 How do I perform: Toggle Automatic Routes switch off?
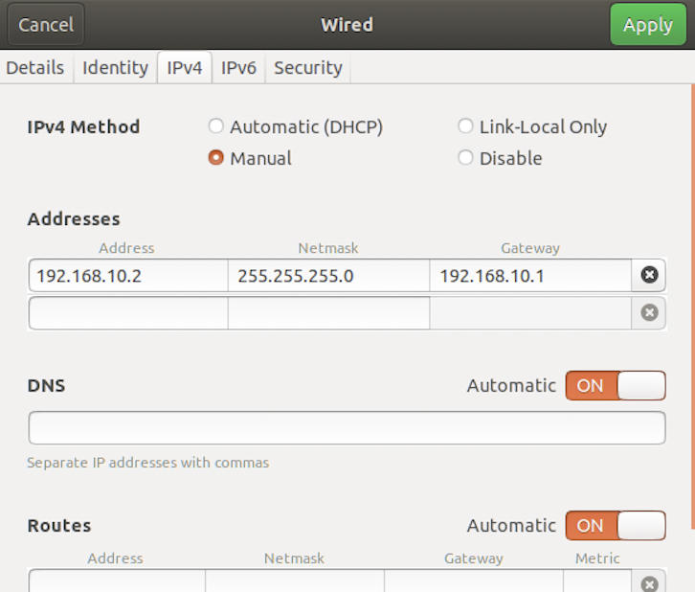pyautogui.click(x=615, y=525)
